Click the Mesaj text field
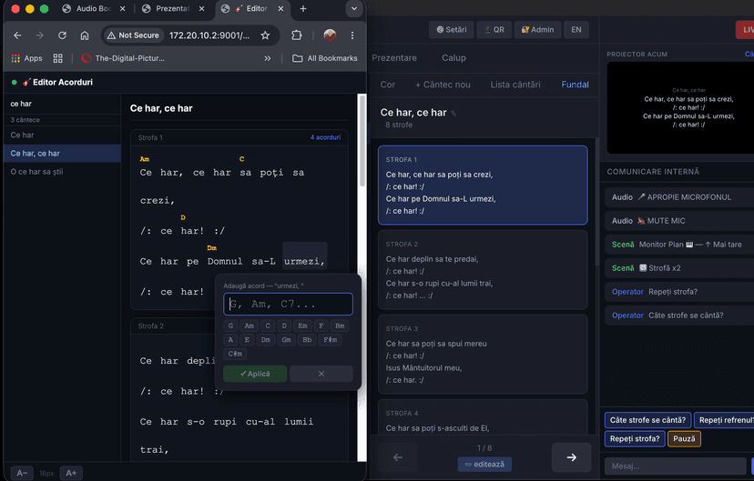 [675, 466]
